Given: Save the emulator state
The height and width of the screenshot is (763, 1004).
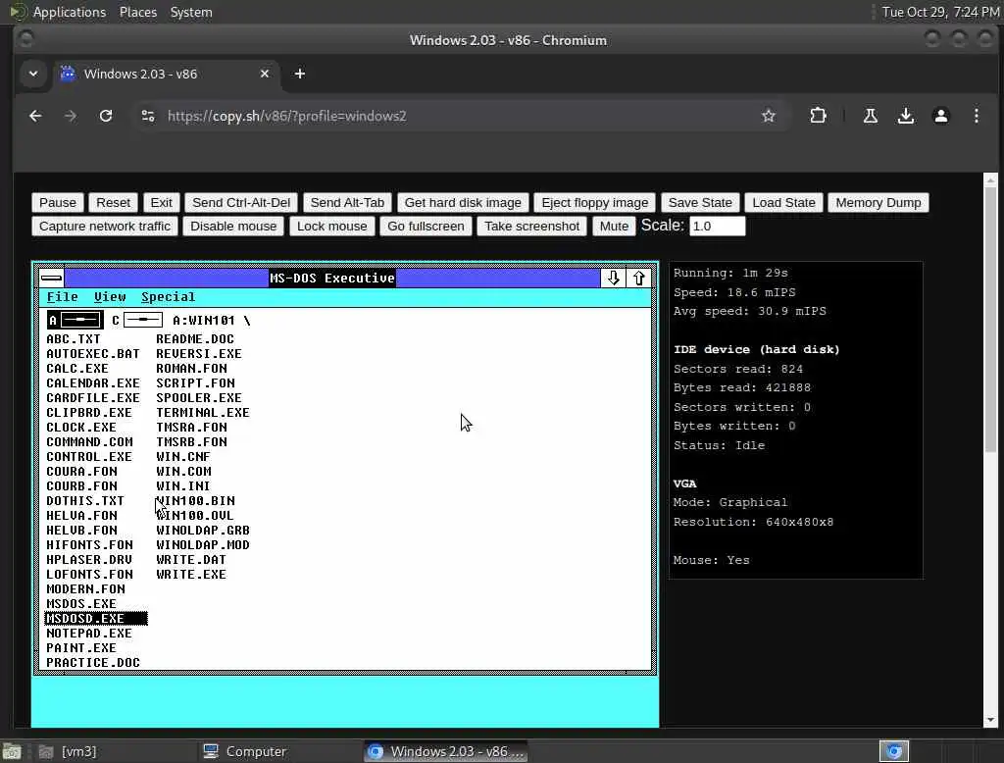Looking at the screenshot, I should pyautogui.click(x=700, y=202).
